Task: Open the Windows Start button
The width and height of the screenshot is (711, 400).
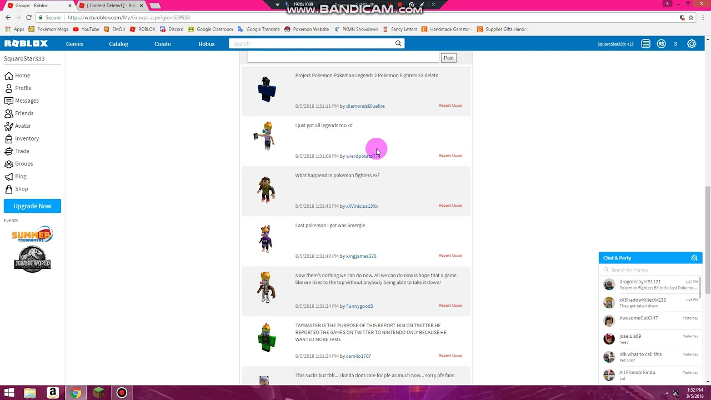Action: tap(9, 393)
